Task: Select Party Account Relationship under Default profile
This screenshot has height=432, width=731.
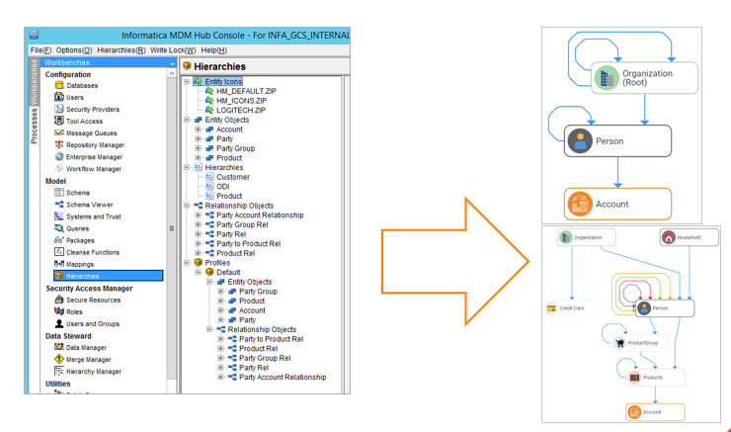Action: (283, 377)
